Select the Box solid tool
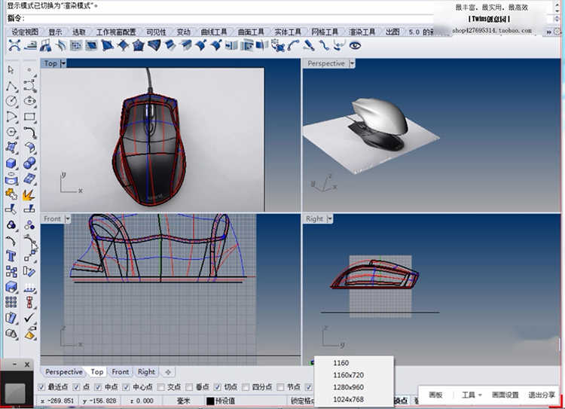The image size is (565, 409). (11, 163)
